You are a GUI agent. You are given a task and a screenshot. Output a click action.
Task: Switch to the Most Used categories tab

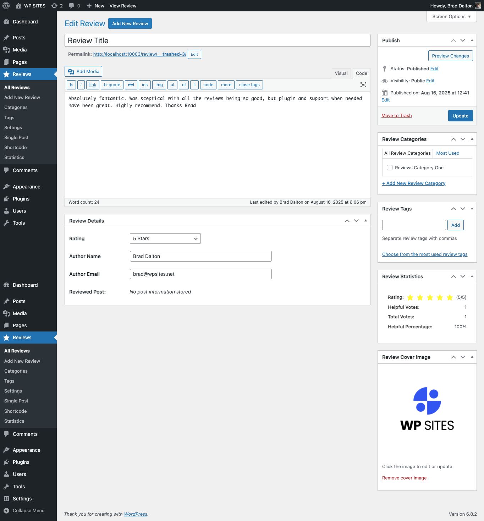point(447,153)
